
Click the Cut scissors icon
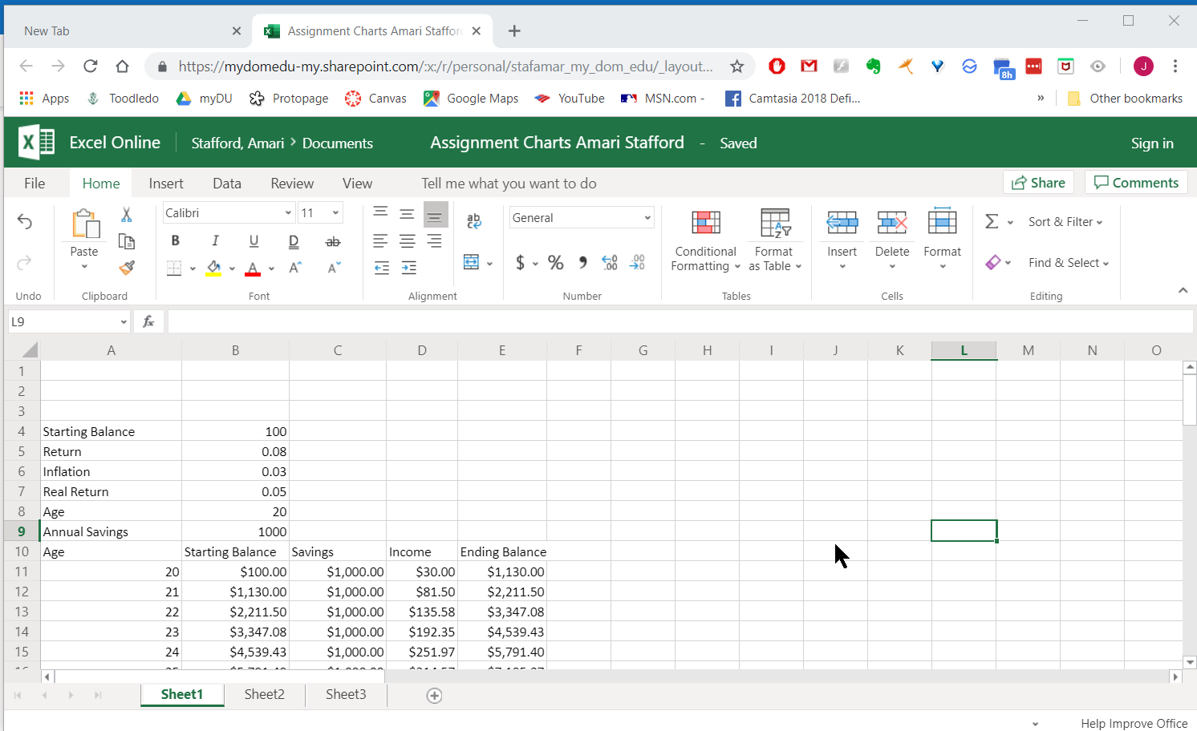click(x=126, y=215)
